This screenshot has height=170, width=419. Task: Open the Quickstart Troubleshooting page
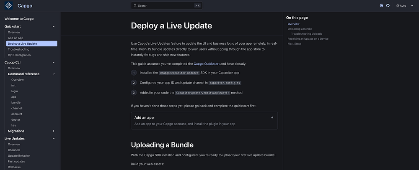pyautogui.click(x=18, y=49)
